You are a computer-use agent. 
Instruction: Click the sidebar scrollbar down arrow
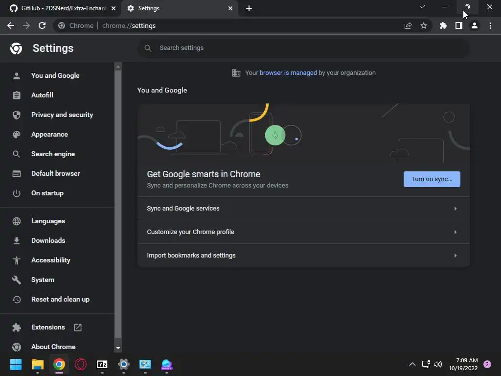click(x=118, y=348)
